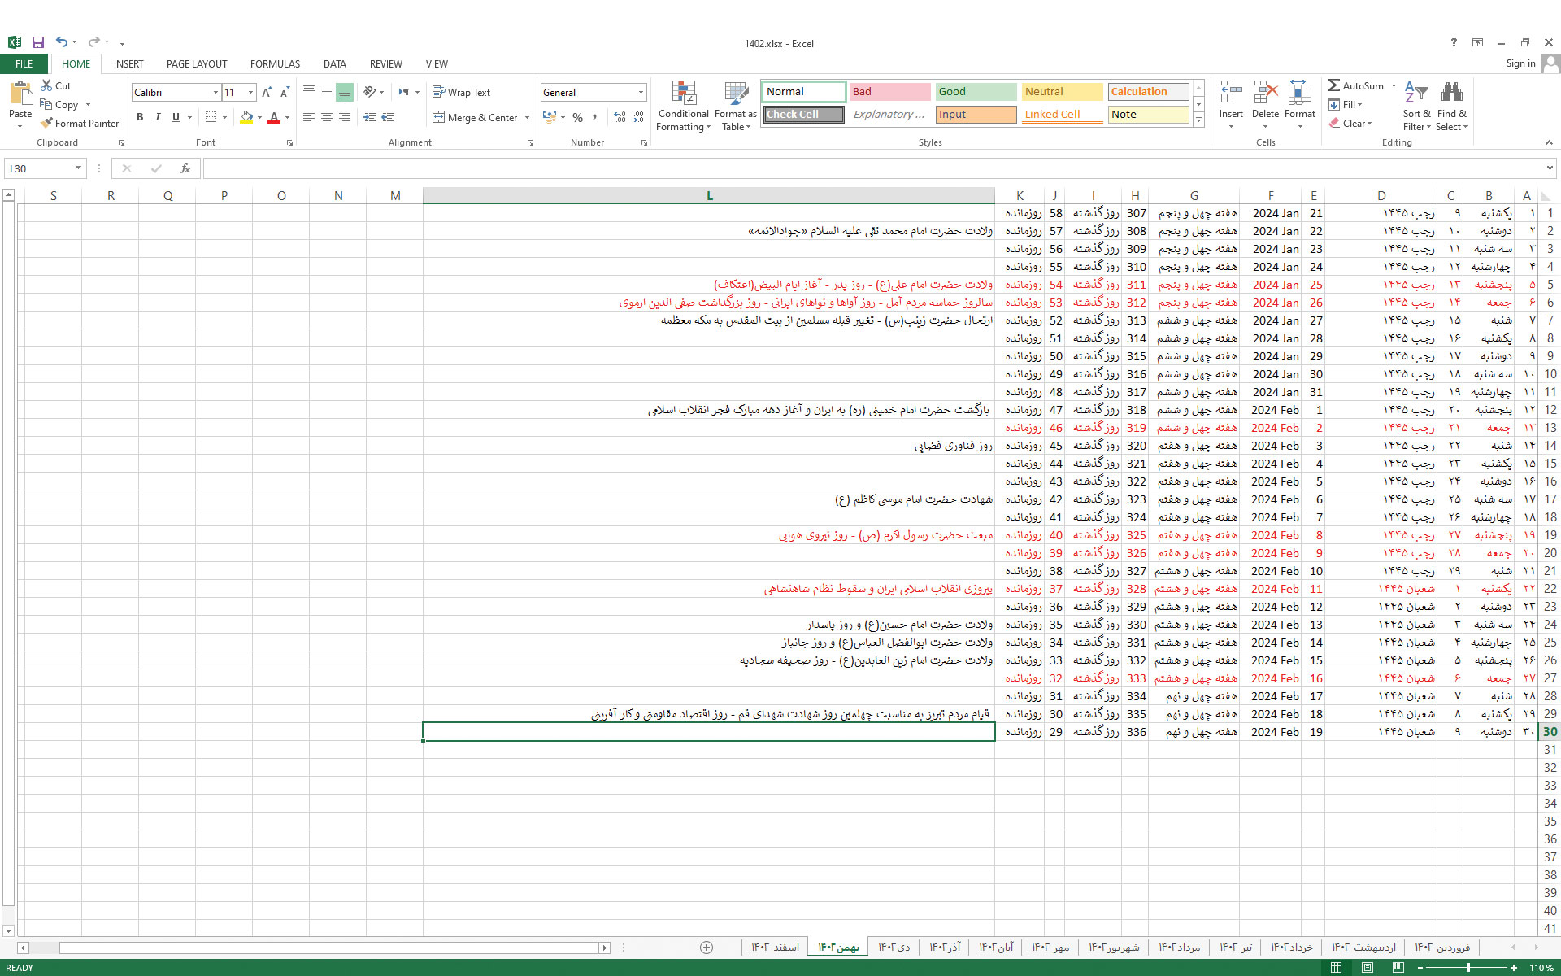The height and width of the screenshot is (976, 1561).
Task: Click the Orientation text angle icon
Action: 370,92
